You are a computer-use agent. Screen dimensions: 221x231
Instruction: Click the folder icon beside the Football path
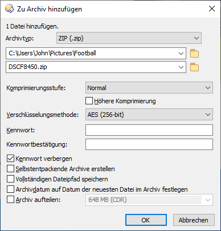[194, 54]
